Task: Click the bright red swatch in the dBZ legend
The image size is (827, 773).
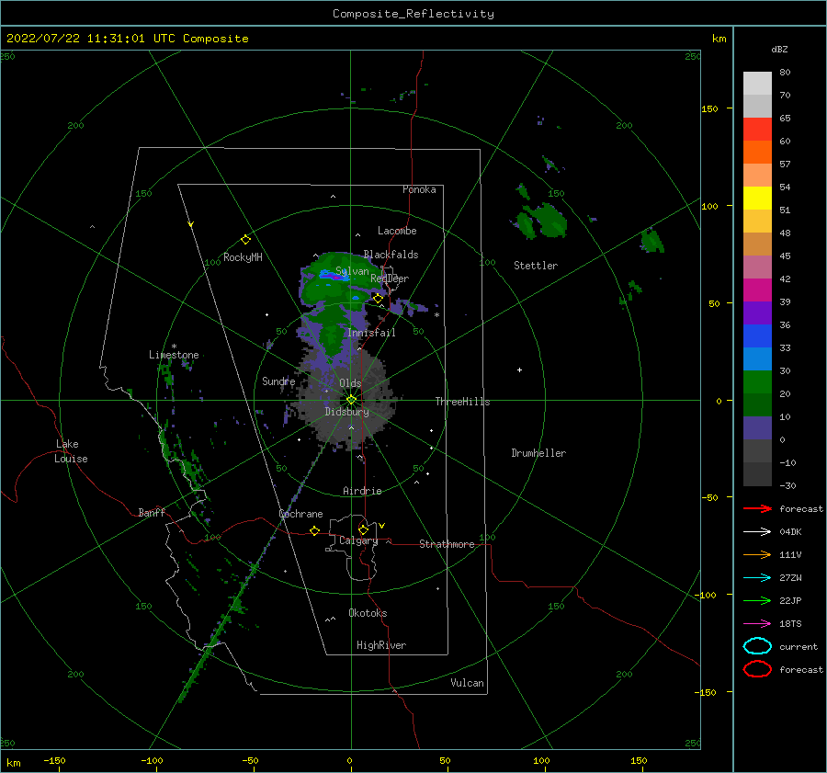Action: tap(757, 130)
